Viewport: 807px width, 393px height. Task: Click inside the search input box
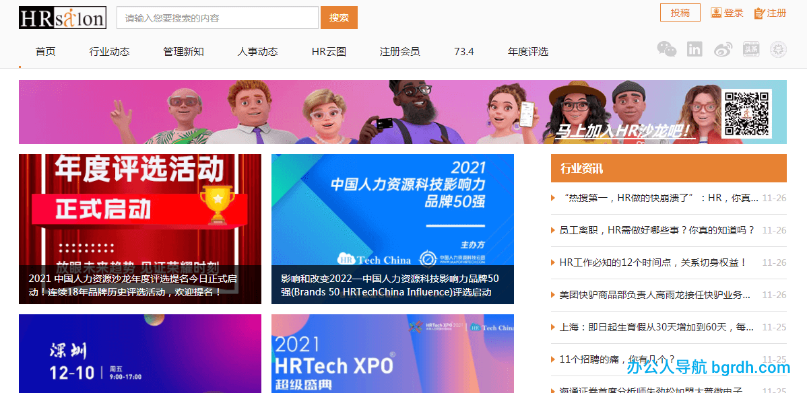click(x=216, y=17)
